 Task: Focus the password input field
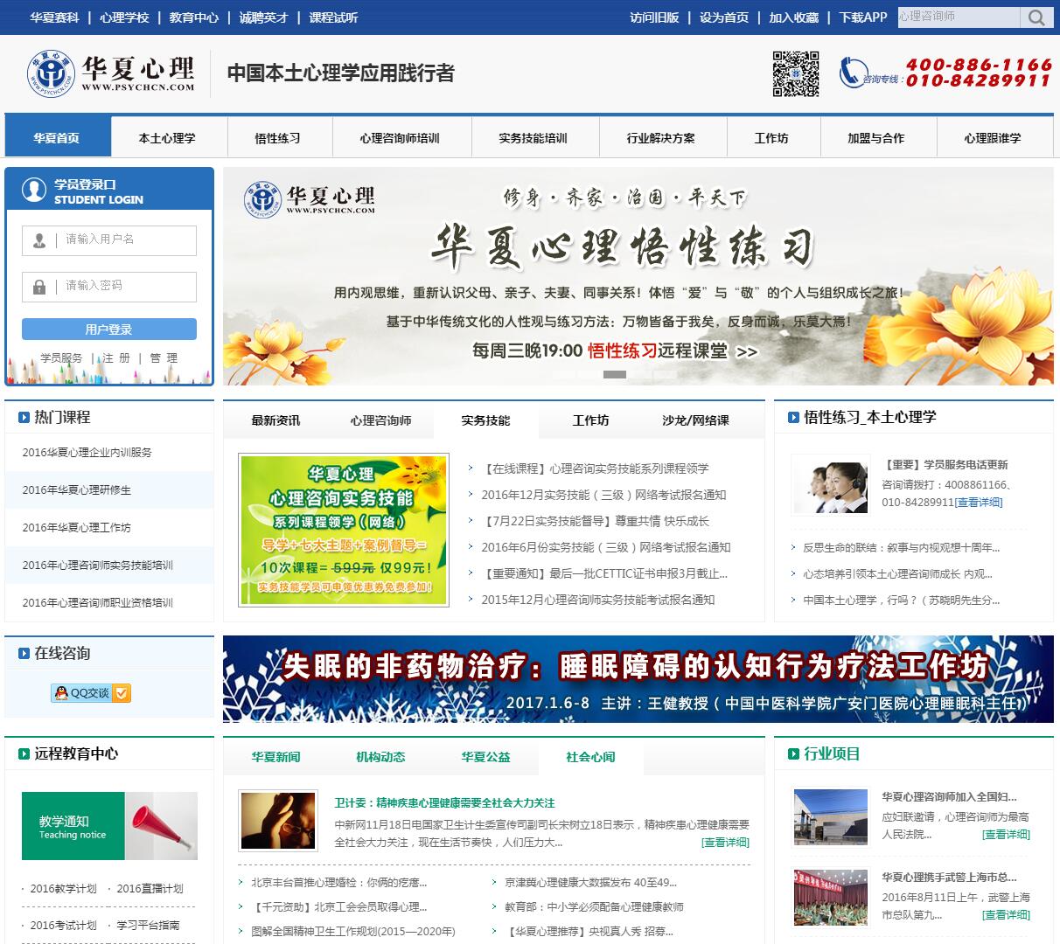tap(109, 287)
